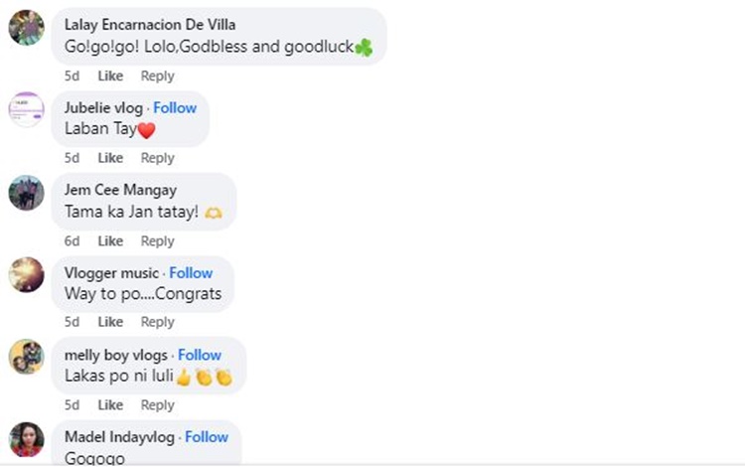Click Madel Indayvlog's profile picture
745x467 pixels.
click(x=26, y=438)
